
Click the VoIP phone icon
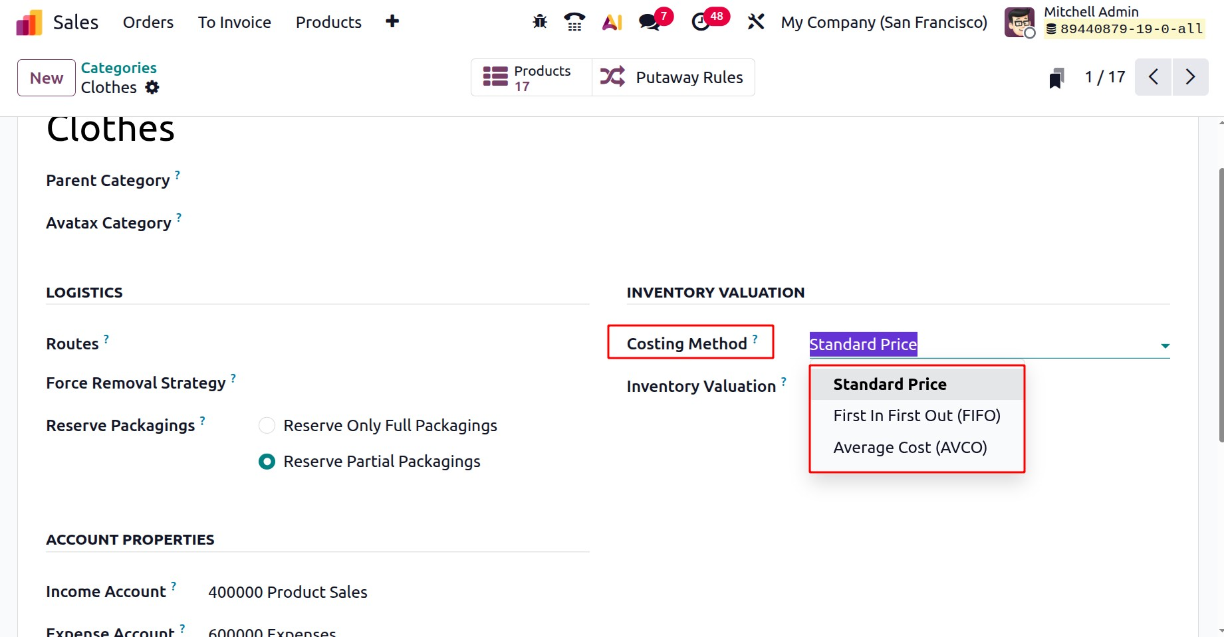click(574, 22)
